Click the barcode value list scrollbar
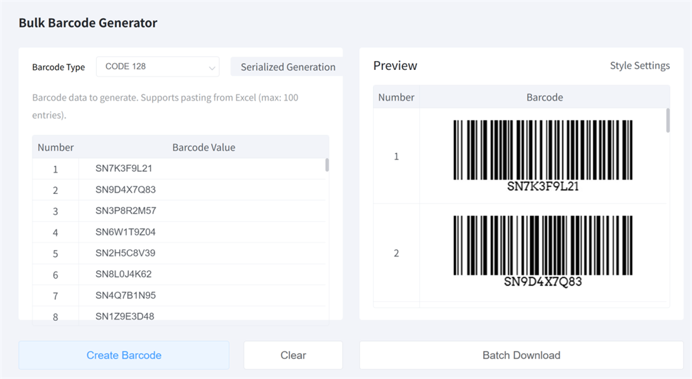The height and width of the screenshot is (379, 692). pos(327,165)
